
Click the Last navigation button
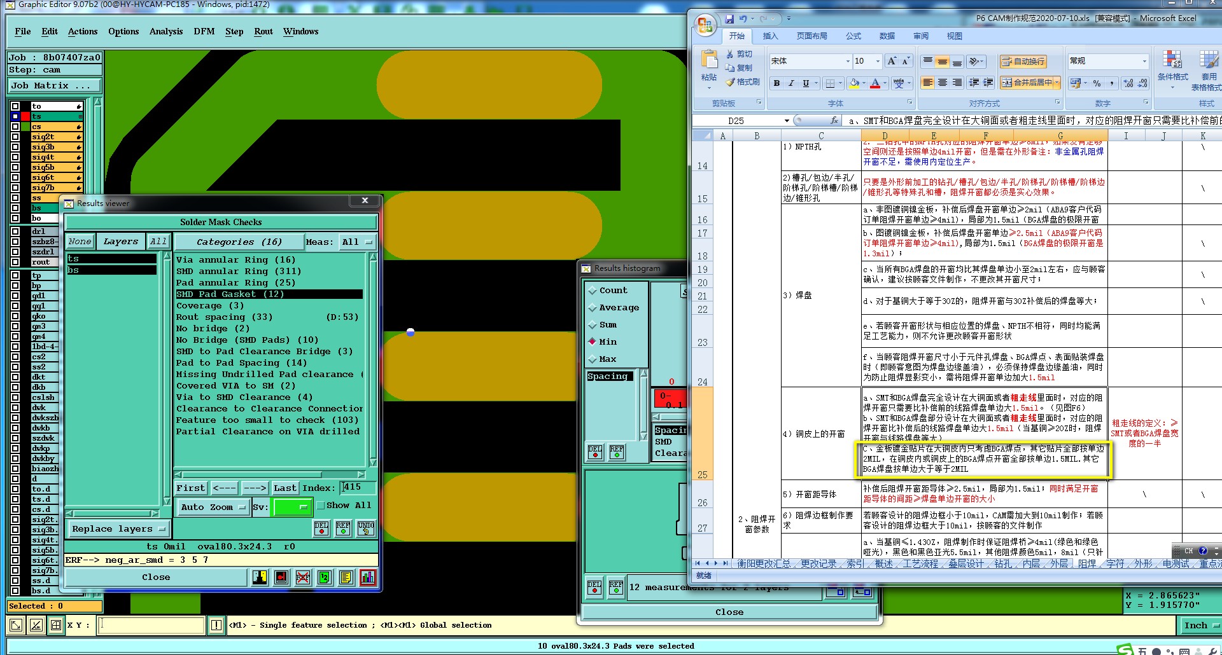click(284, 488)
